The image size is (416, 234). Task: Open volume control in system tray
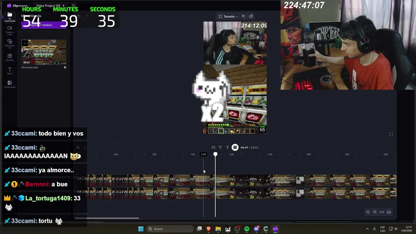click(x=396, y=229)
